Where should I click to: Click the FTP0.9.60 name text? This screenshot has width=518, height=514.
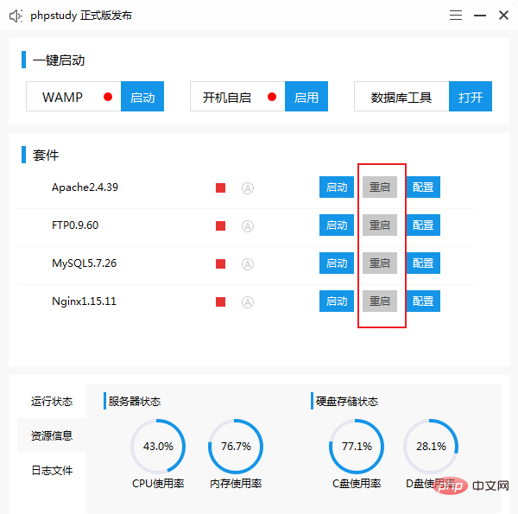75,225
